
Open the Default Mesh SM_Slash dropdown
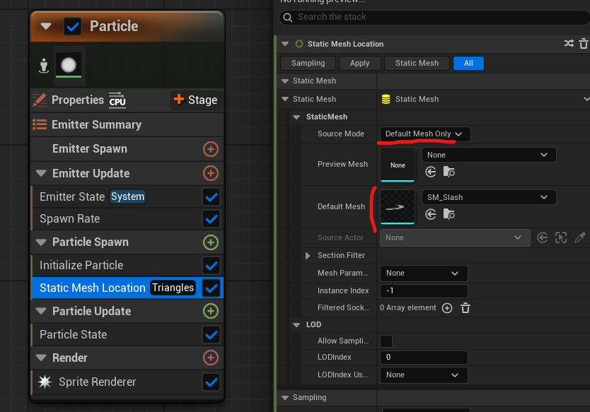[x=488, y=197]
